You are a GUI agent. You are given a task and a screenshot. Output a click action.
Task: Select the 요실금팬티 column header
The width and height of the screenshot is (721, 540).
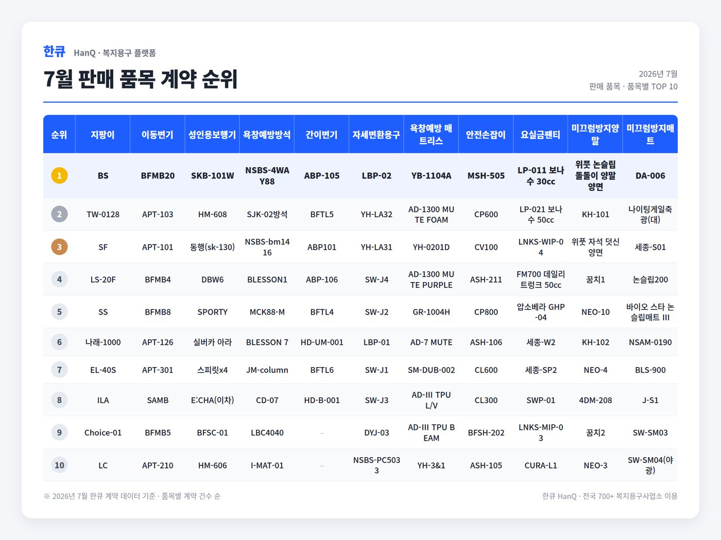tap(541, 134)
